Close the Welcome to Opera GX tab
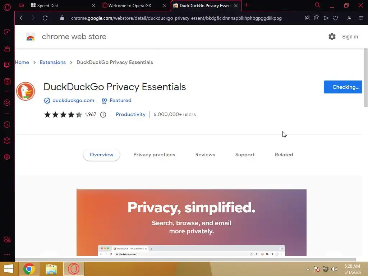Viewport: 368px width, 276px height. [x=165, y=6]
